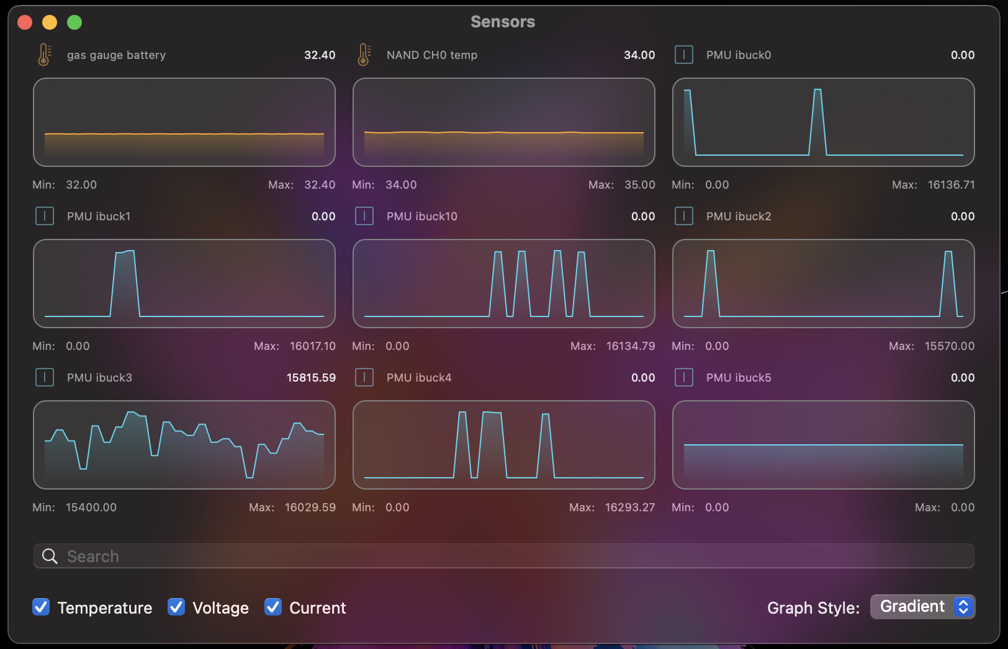This screenshot has width=1008, height=649.
Task: Click the Sensors window title
Action: 503,22
